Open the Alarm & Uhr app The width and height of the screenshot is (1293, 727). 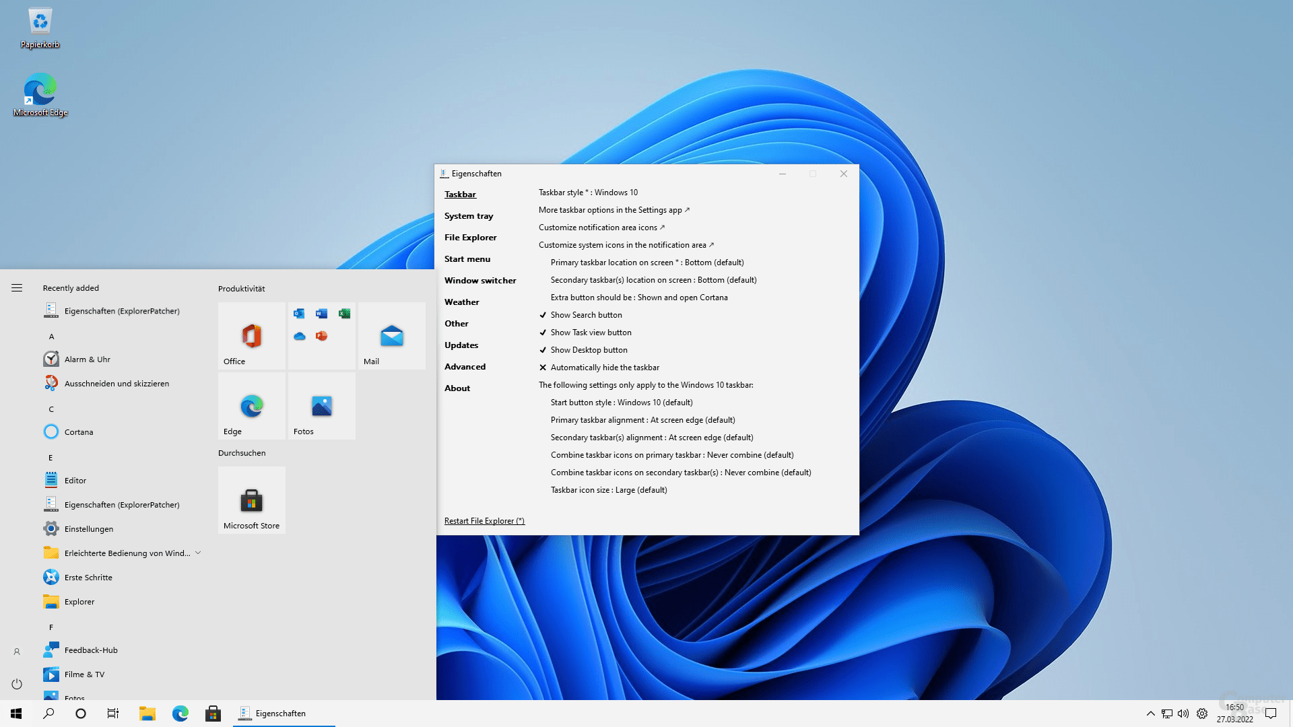tap(87, 359)
